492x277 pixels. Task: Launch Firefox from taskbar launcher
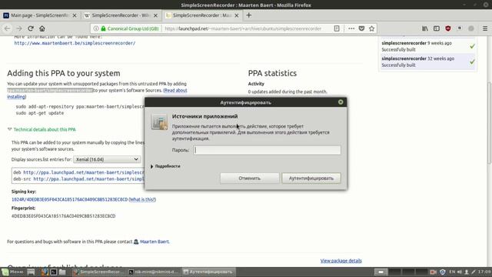click(45, 272)
